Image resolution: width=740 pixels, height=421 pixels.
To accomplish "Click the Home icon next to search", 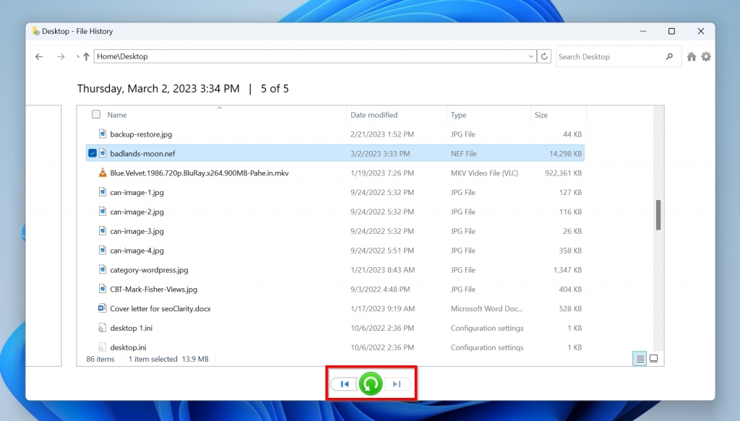I will click(x=692, y=56).
